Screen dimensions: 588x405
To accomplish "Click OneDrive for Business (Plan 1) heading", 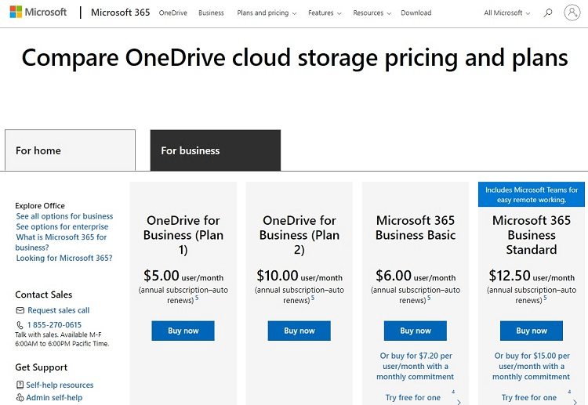I will click(183, 235).
